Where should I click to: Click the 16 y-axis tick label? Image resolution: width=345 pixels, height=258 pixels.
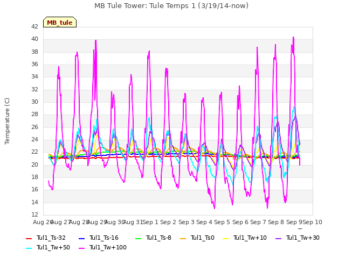point(34,190)
